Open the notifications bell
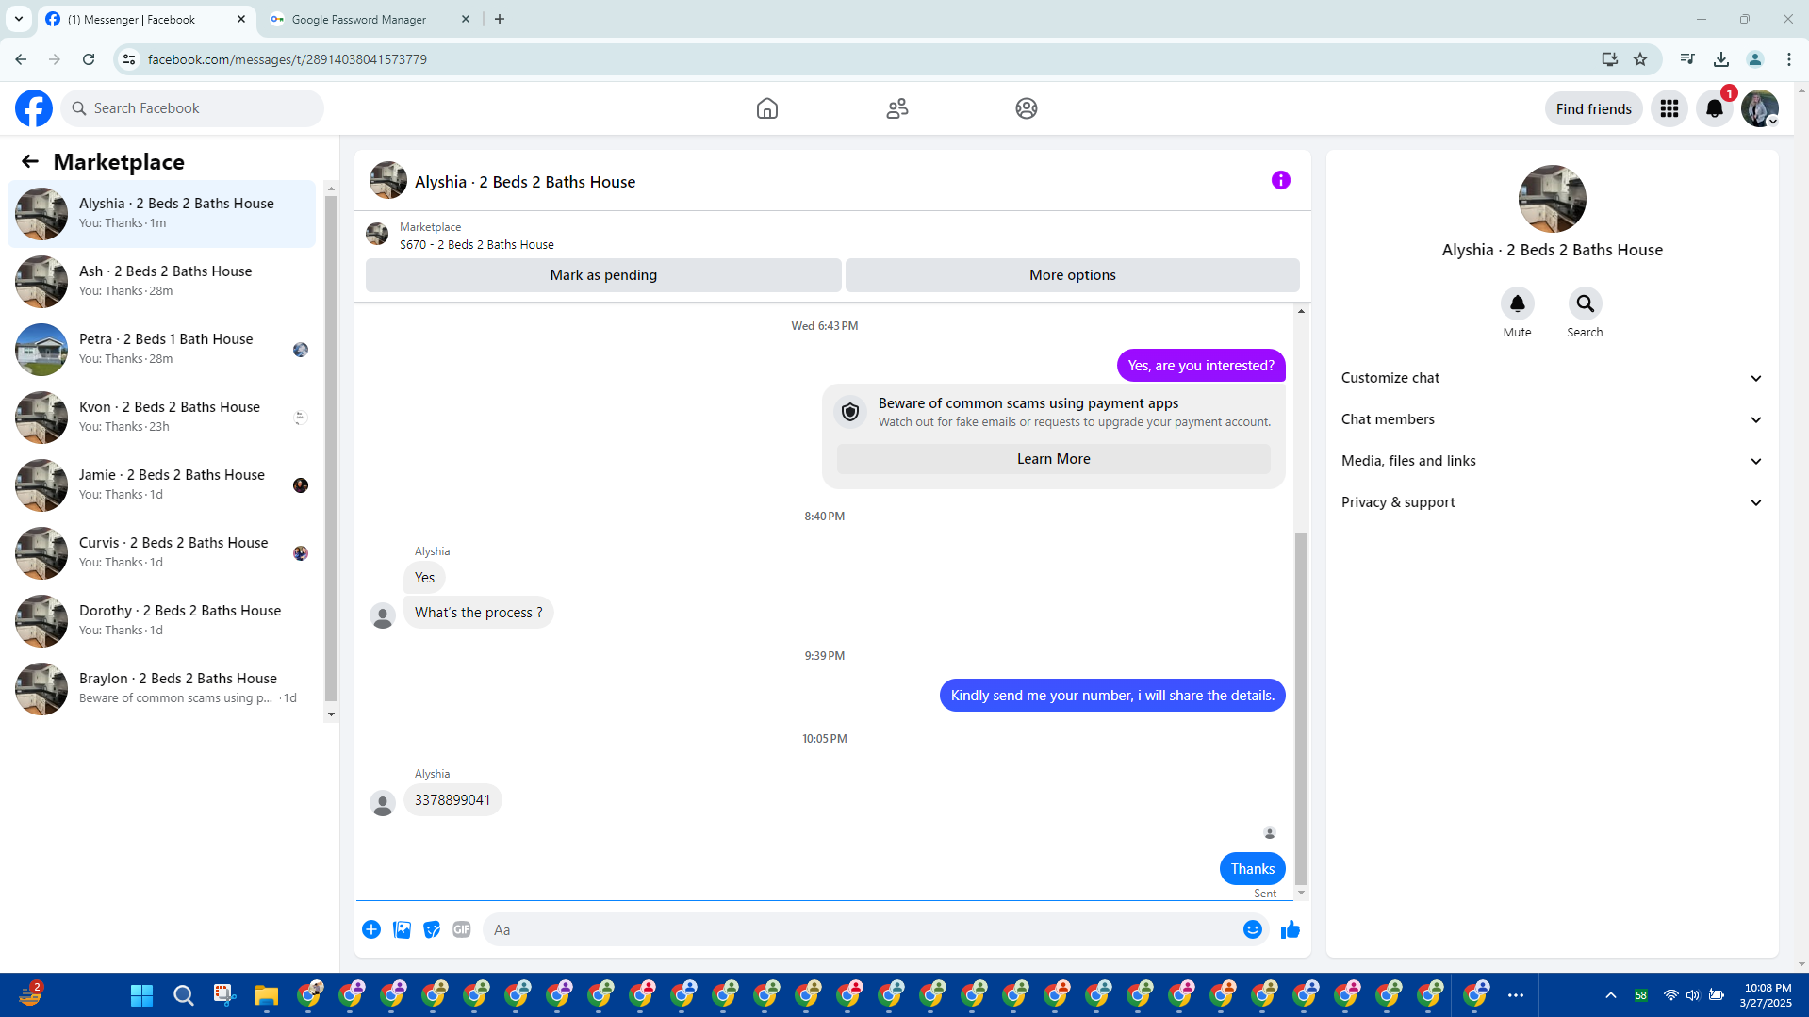1809x1017 pixels. [1715, 108]
